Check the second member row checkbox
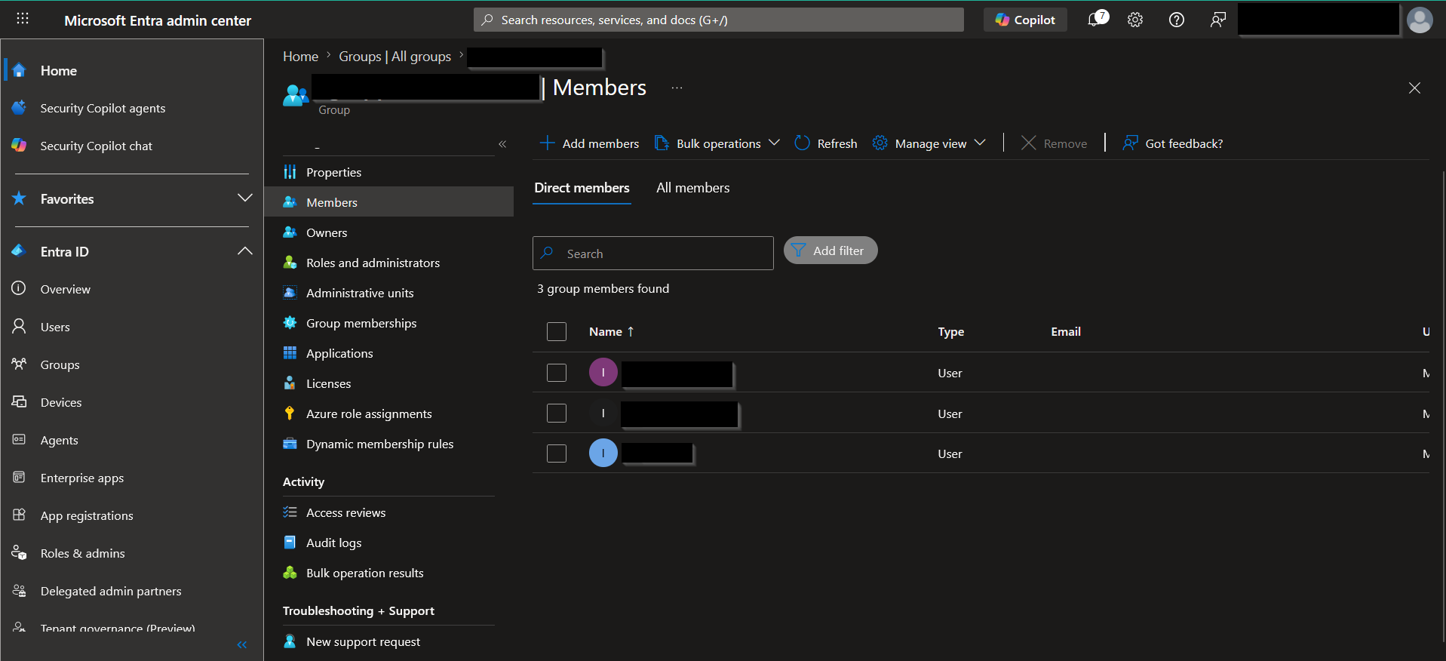The image size is (1446, 661). [x=557, y=414]
